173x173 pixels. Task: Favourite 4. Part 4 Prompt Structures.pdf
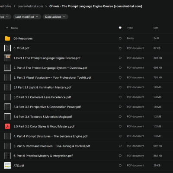[x=120, y=136]
